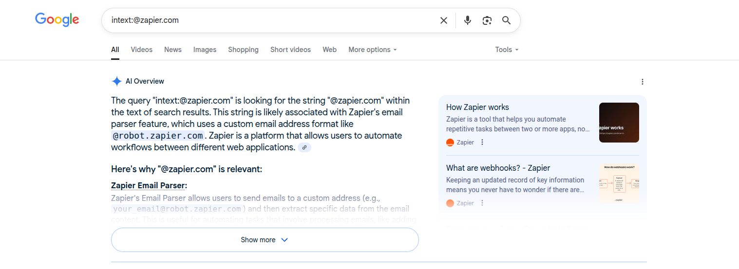This screenshot has height=269, width=739.
Task: Click the AI Overview sparkle icon
Action: [117, 81]
